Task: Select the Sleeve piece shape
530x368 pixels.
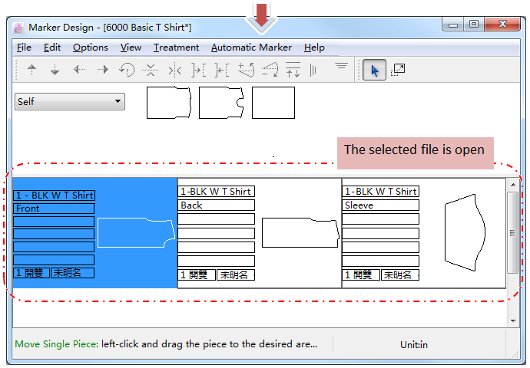Action: pos(465,232)
